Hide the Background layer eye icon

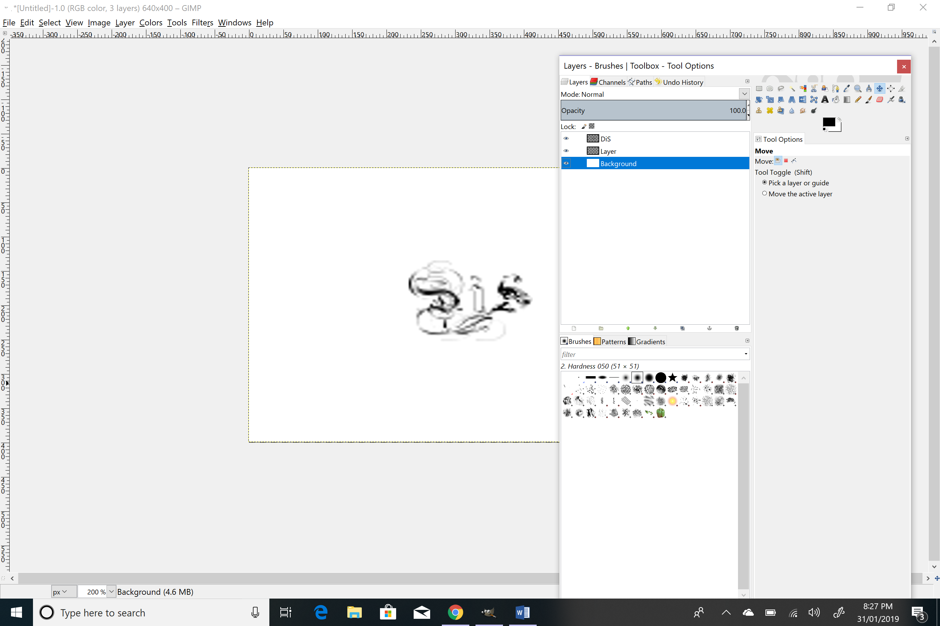coord(566,163)
